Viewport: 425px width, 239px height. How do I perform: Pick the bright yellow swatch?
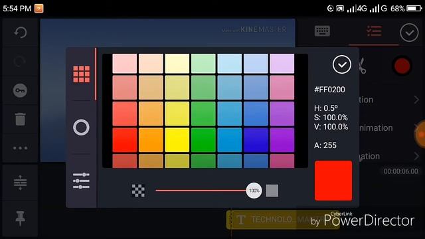point(177,140)
